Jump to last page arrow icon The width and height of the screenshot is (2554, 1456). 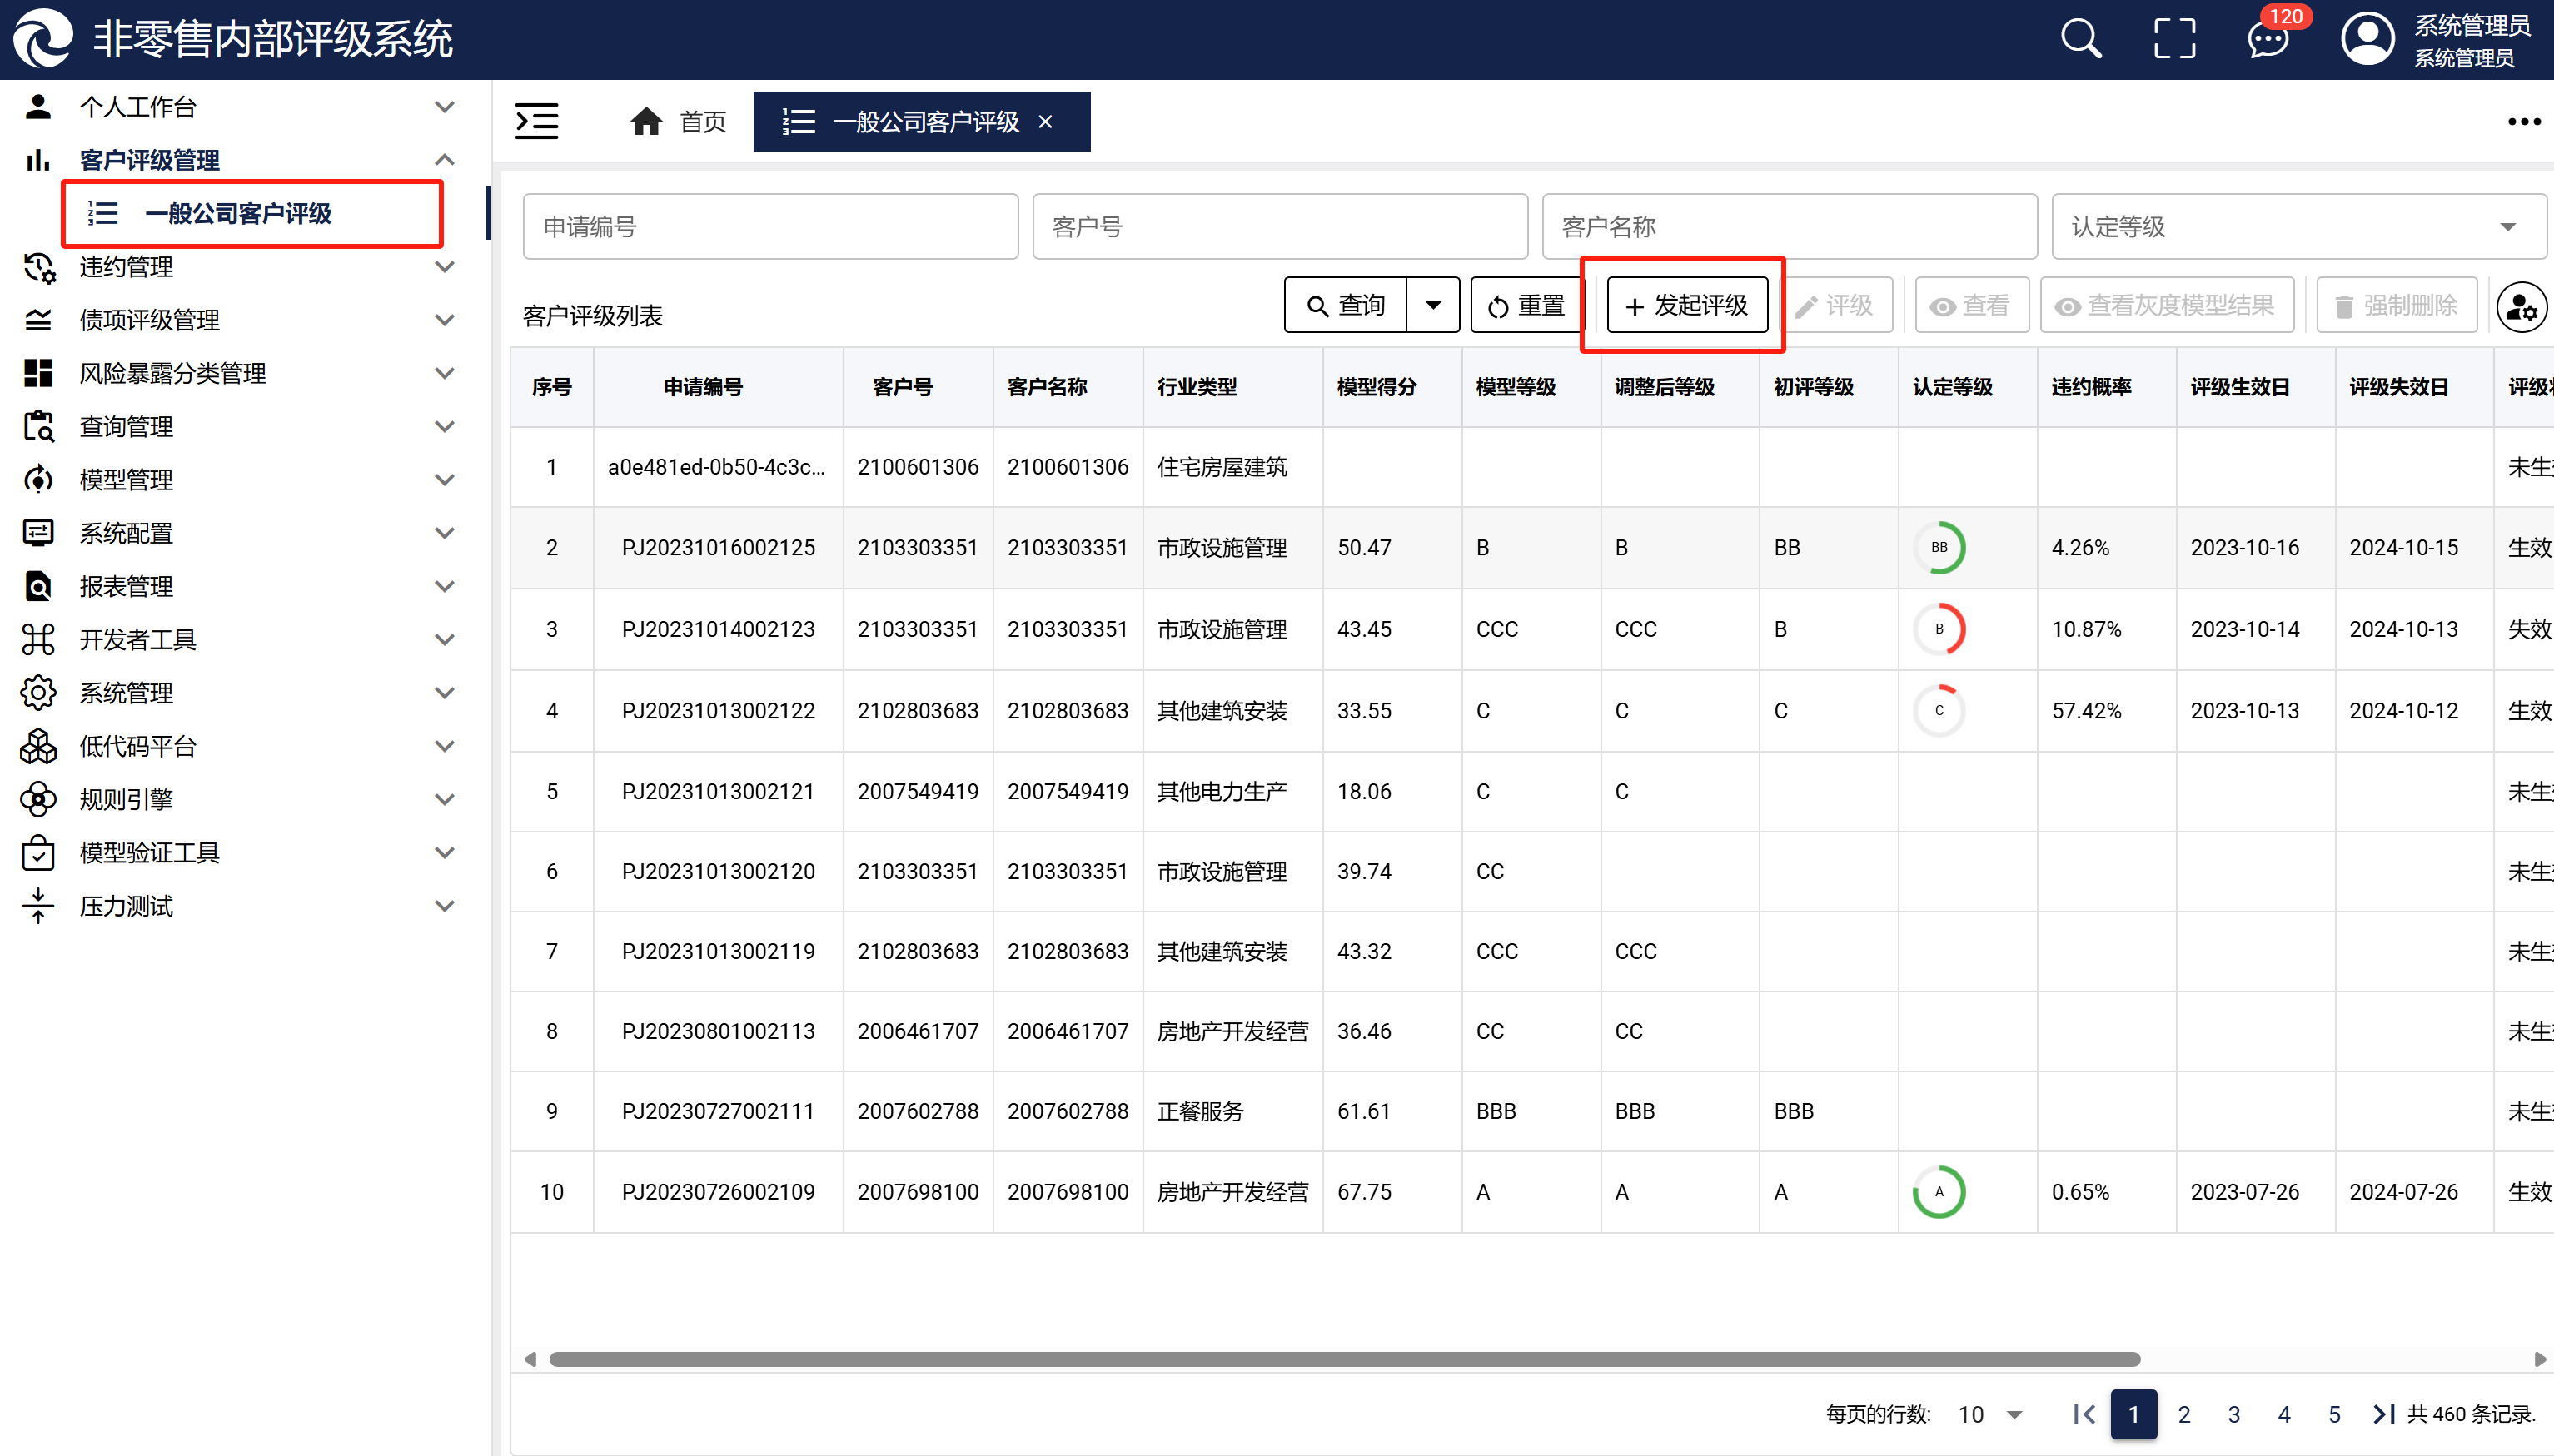[x=2383, y=1414]
